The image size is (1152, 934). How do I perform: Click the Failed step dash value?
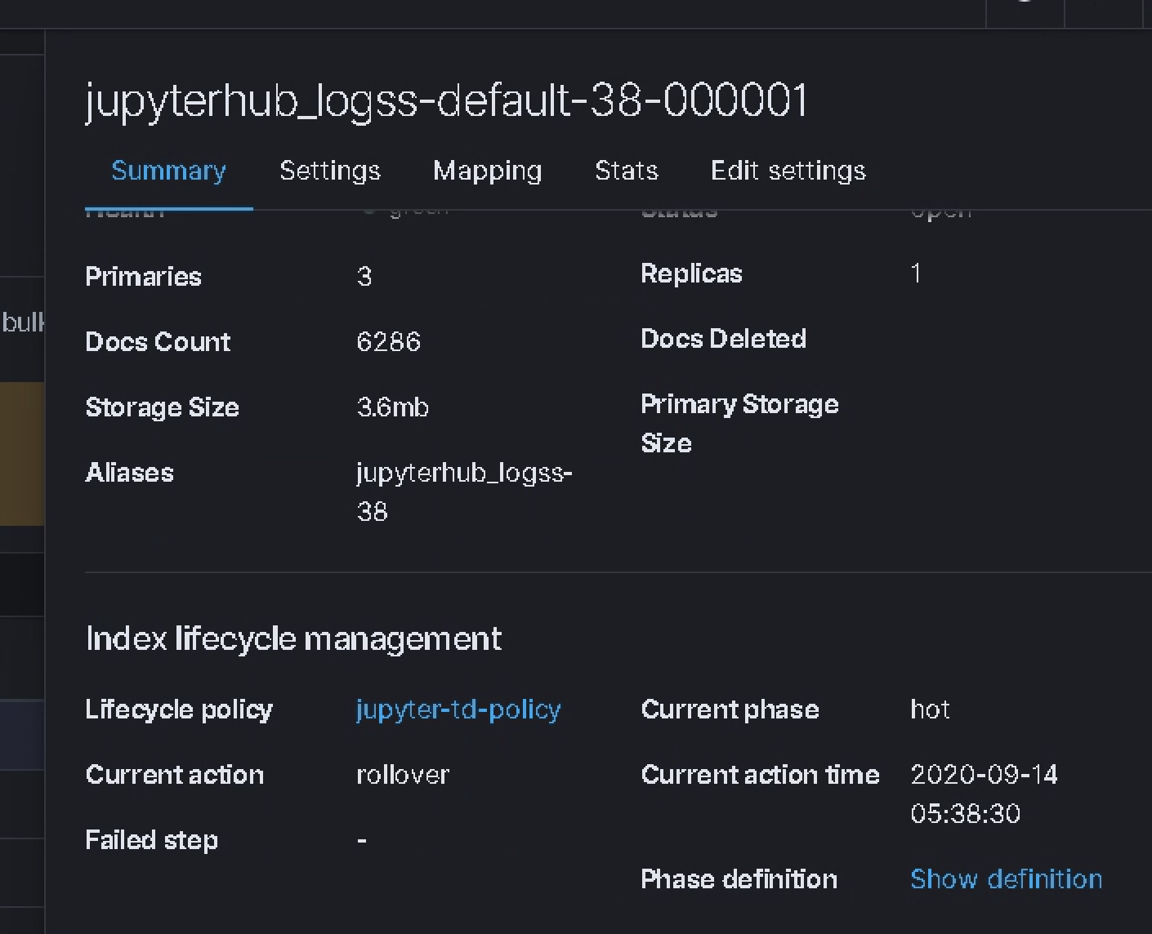pos(362,839)
